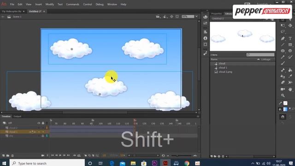Select the cloud 2.png library item
Viewport: 295px width, 166px height.
point(225,72)
